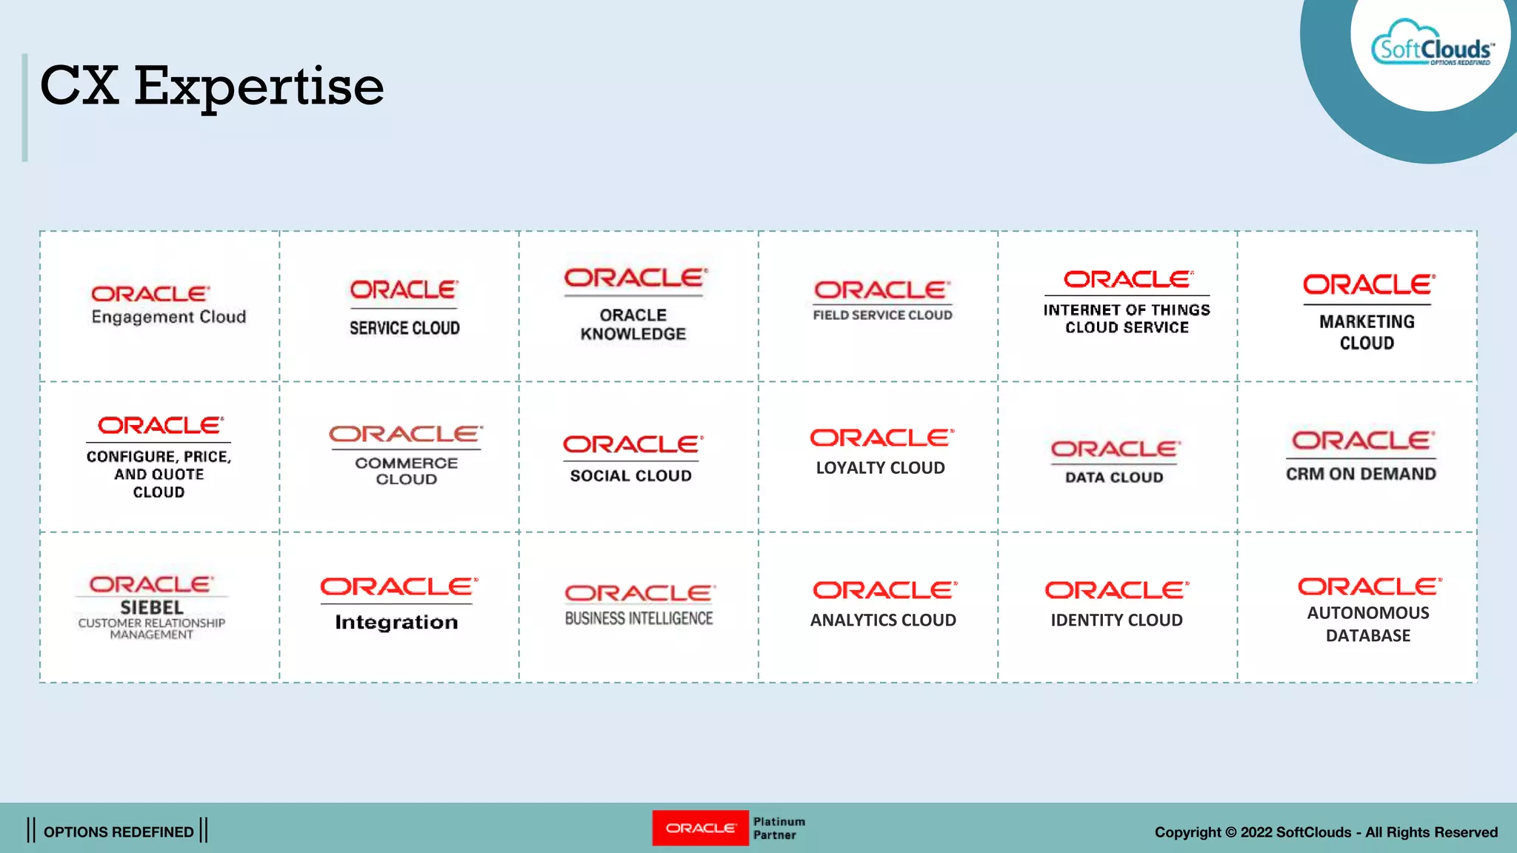Viewport: 1517px width, 853px height.
Task: Click the Oracle Loyalty Cloud logo
Action: pyautogui.click(x=881, y=452)
